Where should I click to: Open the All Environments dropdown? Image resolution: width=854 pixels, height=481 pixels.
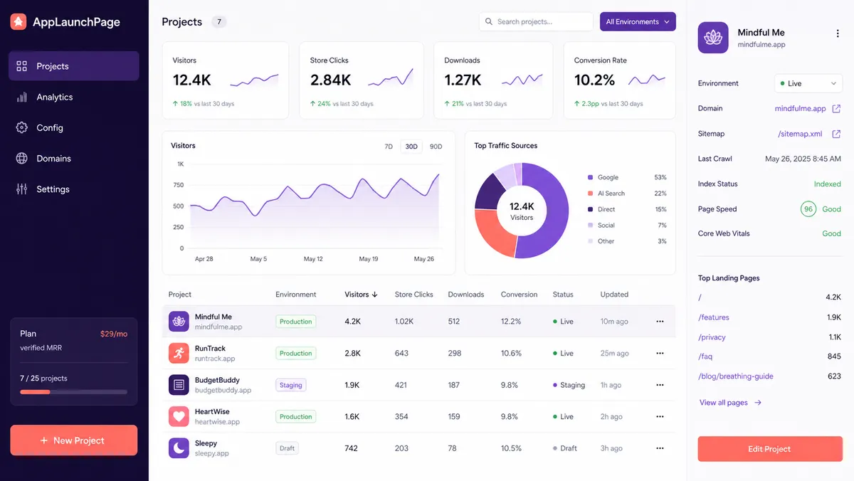tap(638, 21)
